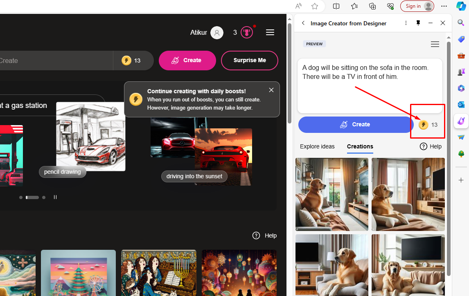The width and height of the screenshot is (469, 296).
Task: Click blue Create button in side panel
Action: tap(356, 125)
